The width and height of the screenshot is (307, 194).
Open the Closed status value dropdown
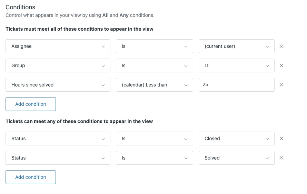pos(236,139)
